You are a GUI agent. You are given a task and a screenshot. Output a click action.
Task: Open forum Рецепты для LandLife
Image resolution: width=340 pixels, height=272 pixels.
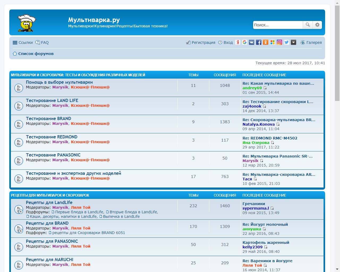pos(49,202)
